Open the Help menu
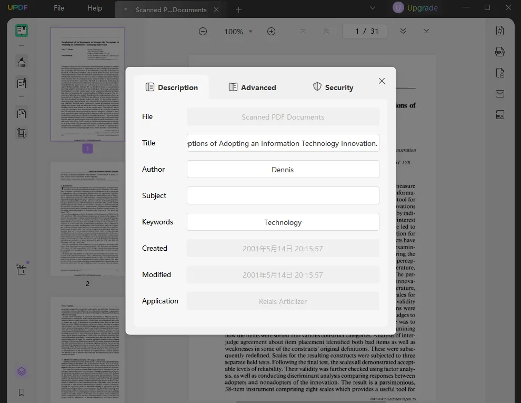The height and width of the screenshot is (403, 521). tap(94, 8)
